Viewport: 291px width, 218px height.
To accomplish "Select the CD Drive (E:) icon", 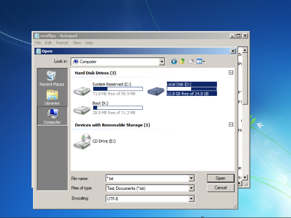I will click(x=82, y=141).
